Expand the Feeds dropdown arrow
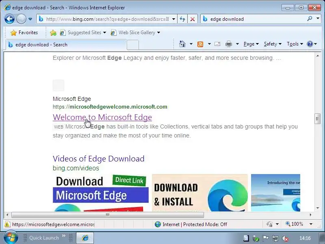 coord(209,44)
